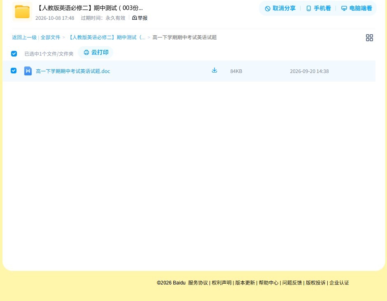
Task: Click current breadcrumb 高一下学期期中考试英语试题
Action: click(184, 38)
